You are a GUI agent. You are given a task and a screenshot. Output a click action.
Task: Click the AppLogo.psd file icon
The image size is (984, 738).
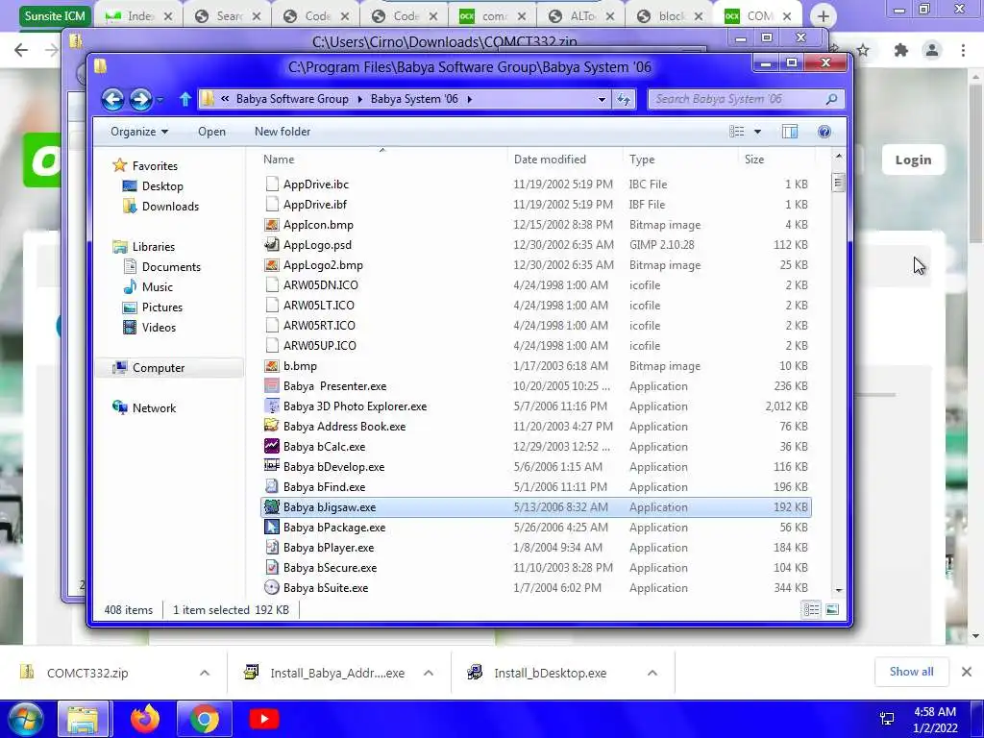click(271, 245)
